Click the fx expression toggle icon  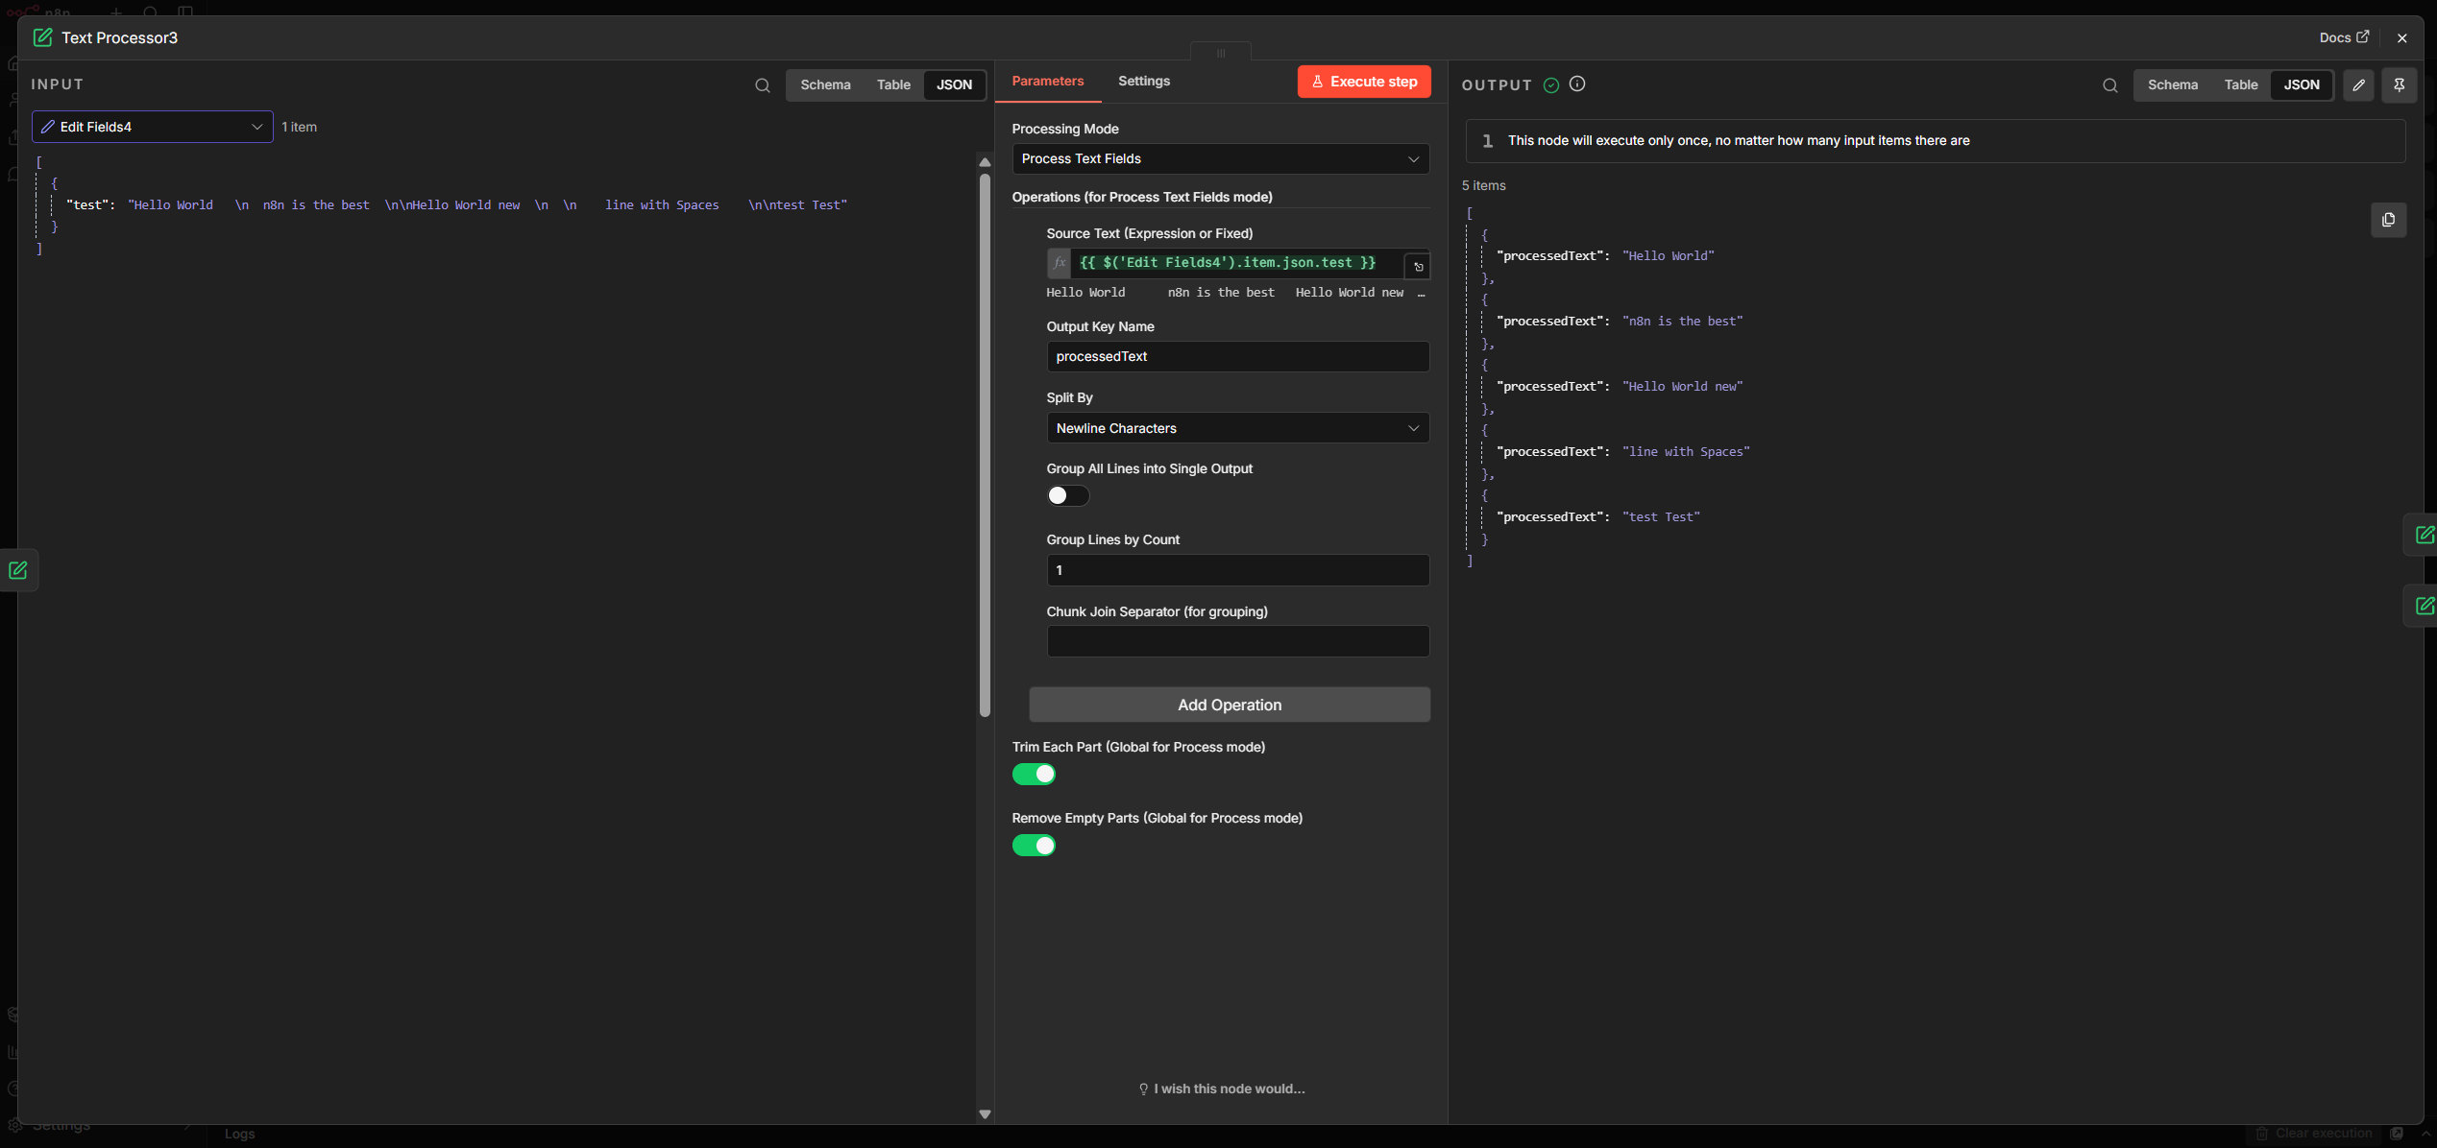coord(1060,263)
